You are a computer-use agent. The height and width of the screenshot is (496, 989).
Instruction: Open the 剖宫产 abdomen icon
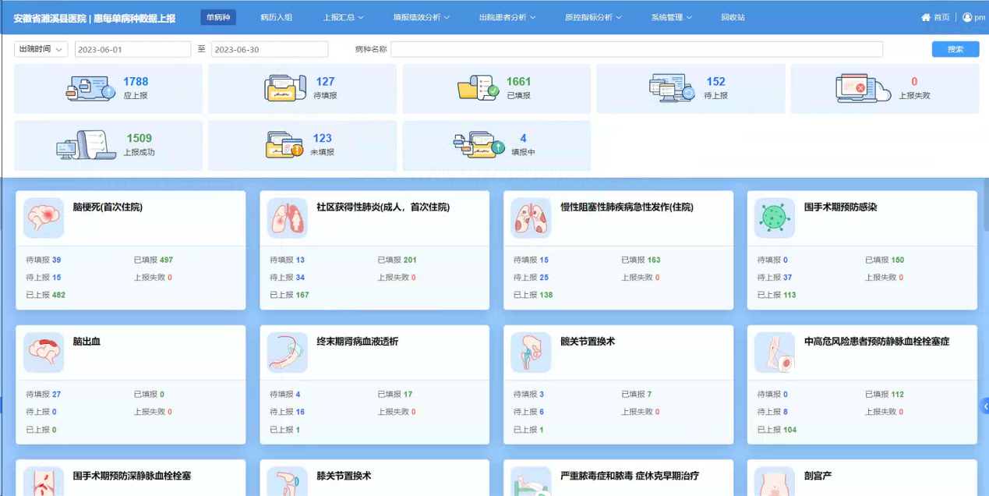pyautogui.click(x=775, y=481)
